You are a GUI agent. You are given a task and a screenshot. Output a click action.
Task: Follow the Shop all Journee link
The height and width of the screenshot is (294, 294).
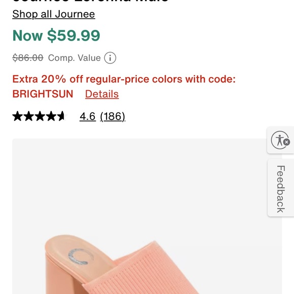pos(54,14)
